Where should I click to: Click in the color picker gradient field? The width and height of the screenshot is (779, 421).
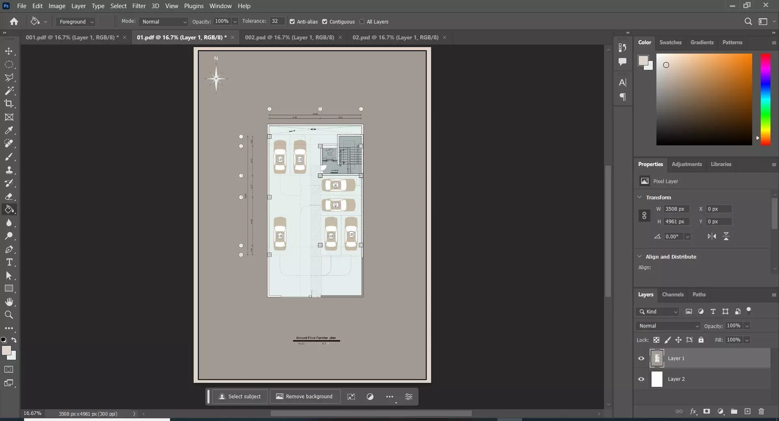point(704,99)
